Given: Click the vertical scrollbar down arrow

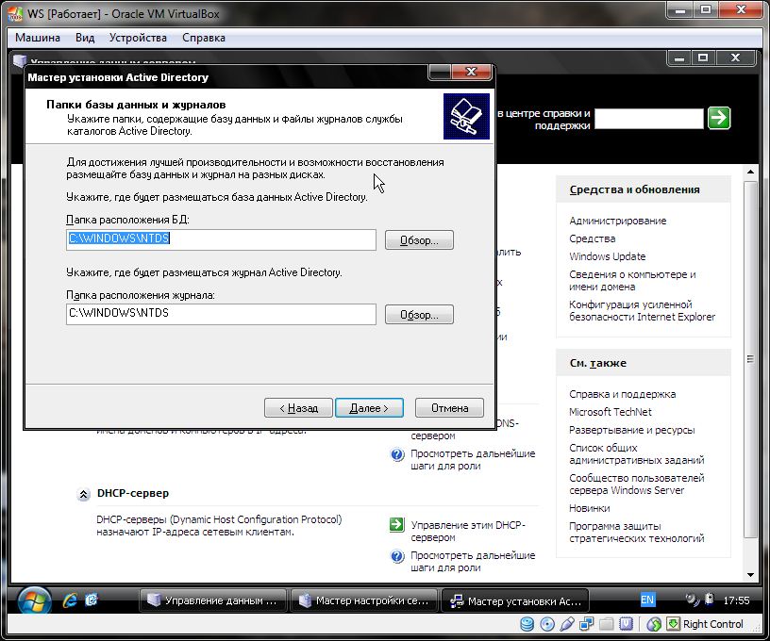Looking at the screenshot, I should [750, 574].
